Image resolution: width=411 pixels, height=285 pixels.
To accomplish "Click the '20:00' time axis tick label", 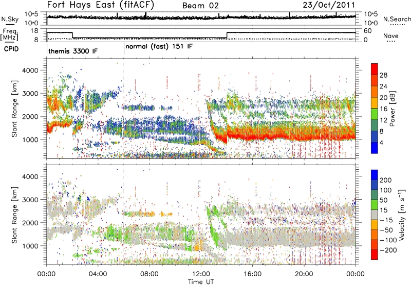I will (304, 274).
